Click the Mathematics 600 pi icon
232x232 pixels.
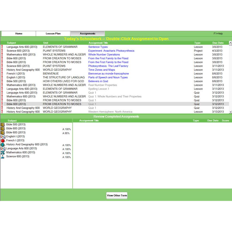pos(3,153)
